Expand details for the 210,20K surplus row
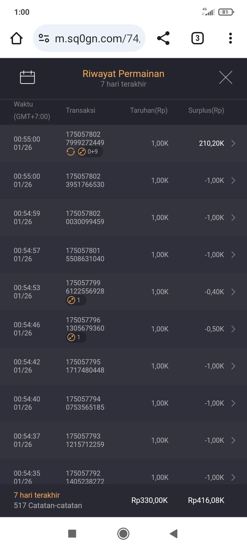Viewport: 247px width, 550px height. click(233, 143)
